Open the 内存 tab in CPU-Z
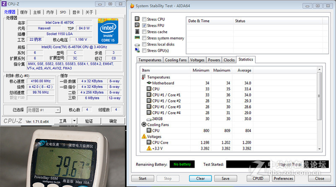 [x=50, y=12]
